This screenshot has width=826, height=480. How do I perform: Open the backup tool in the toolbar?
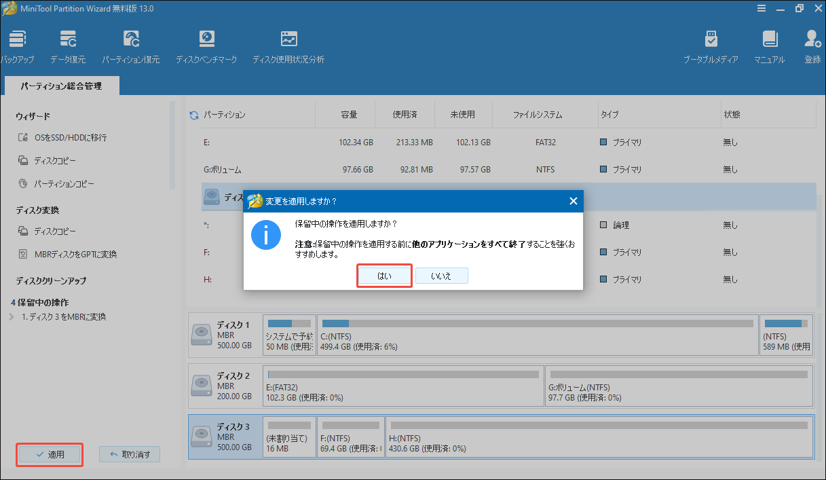(x=16, y=46)
